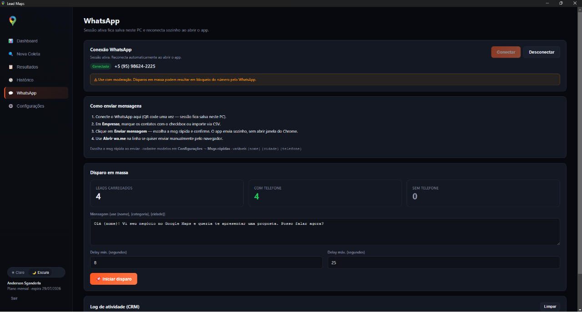The width and height of the screenshot is (582, 312).
Task: Open Resultados section
Action: coord(36,67)
